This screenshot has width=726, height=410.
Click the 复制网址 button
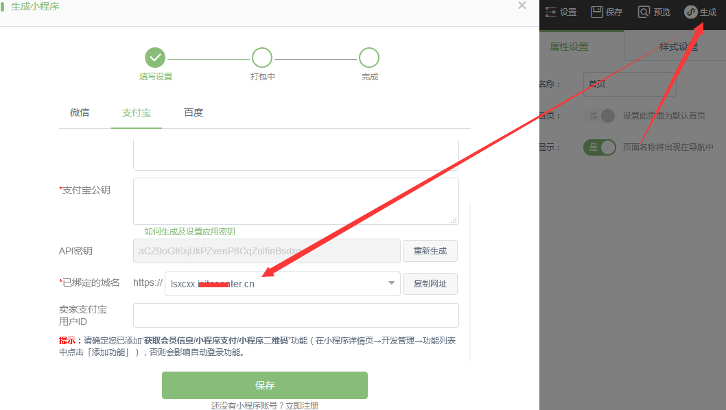coord(430,283)
